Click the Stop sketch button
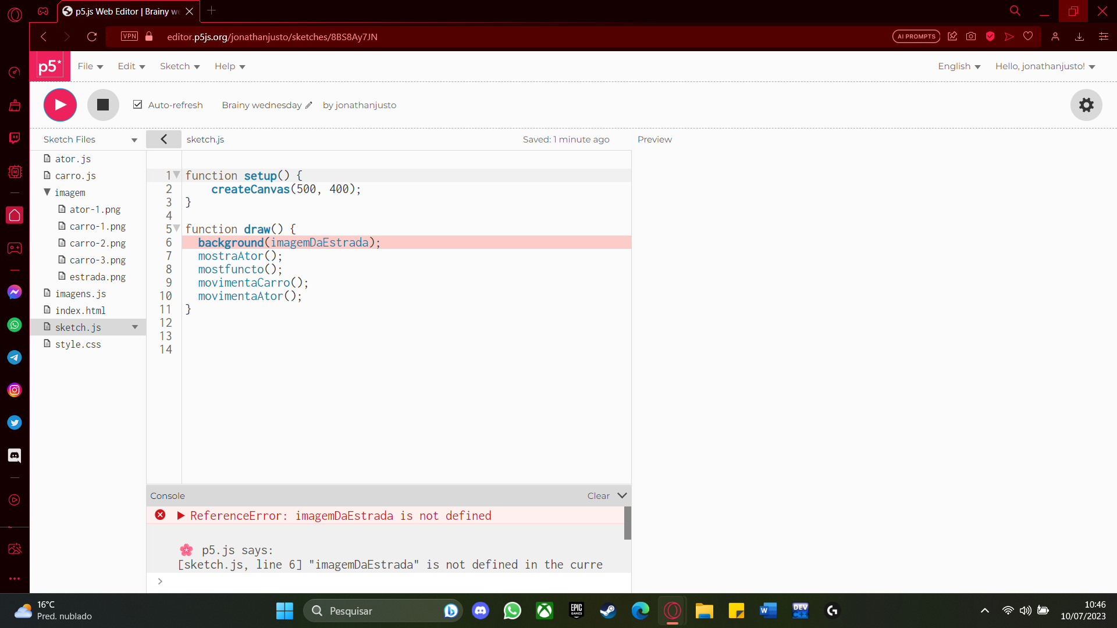Viewport: 1117px width, 628px height. [103, 104]
